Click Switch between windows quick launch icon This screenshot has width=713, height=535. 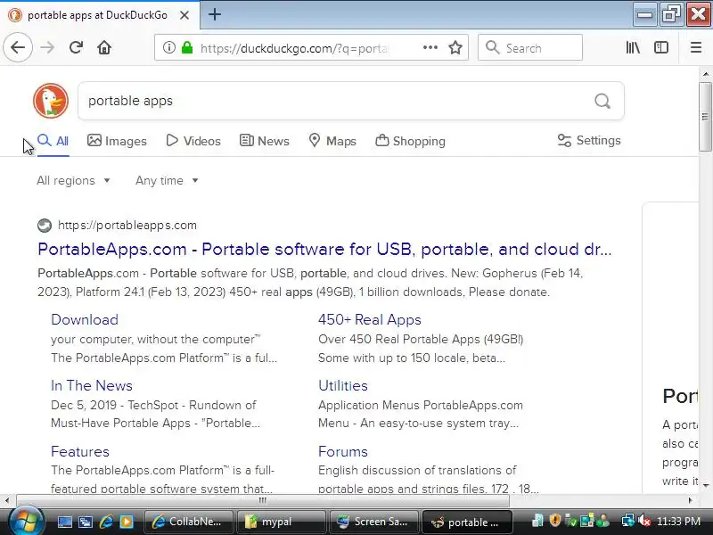click(85, 522)
